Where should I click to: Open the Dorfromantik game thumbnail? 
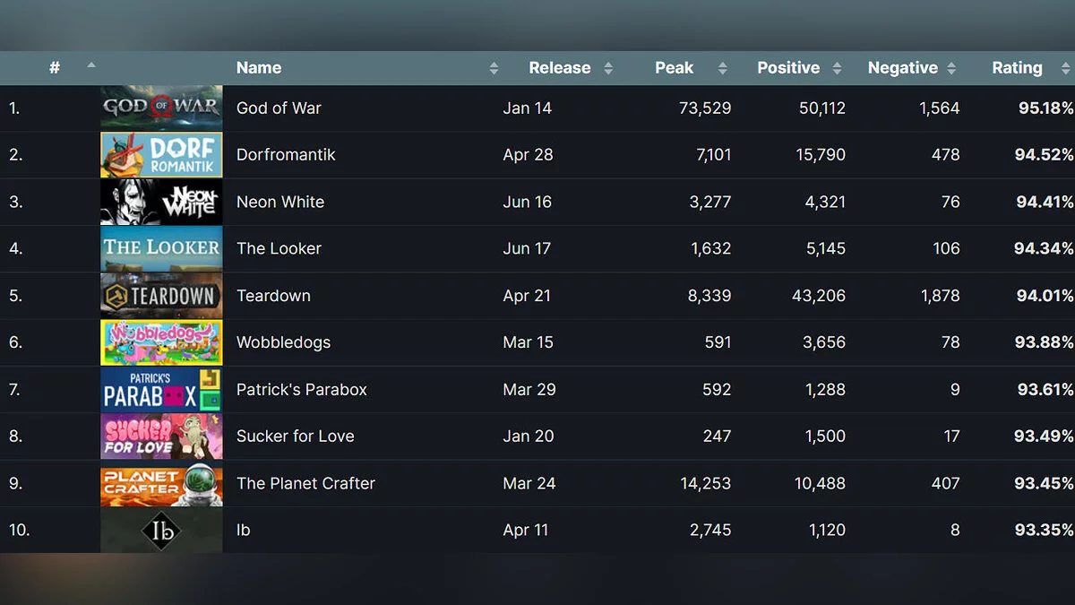(161, 155)
